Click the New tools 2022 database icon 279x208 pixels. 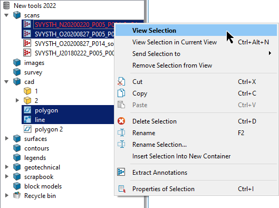[6, 5]
